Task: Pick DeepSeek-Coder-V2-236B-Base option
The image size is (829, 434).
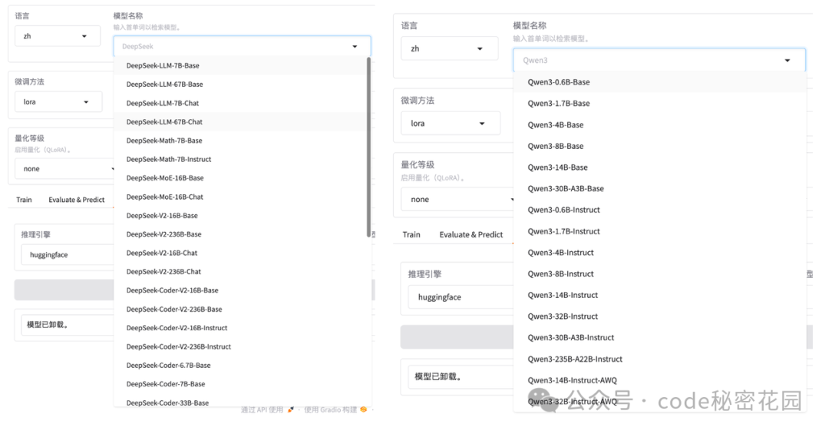Action: (240, 309)
